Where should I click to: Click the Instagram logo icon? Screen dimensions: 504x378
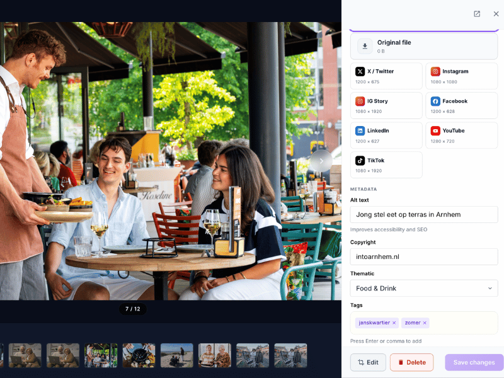click(435, 71)
